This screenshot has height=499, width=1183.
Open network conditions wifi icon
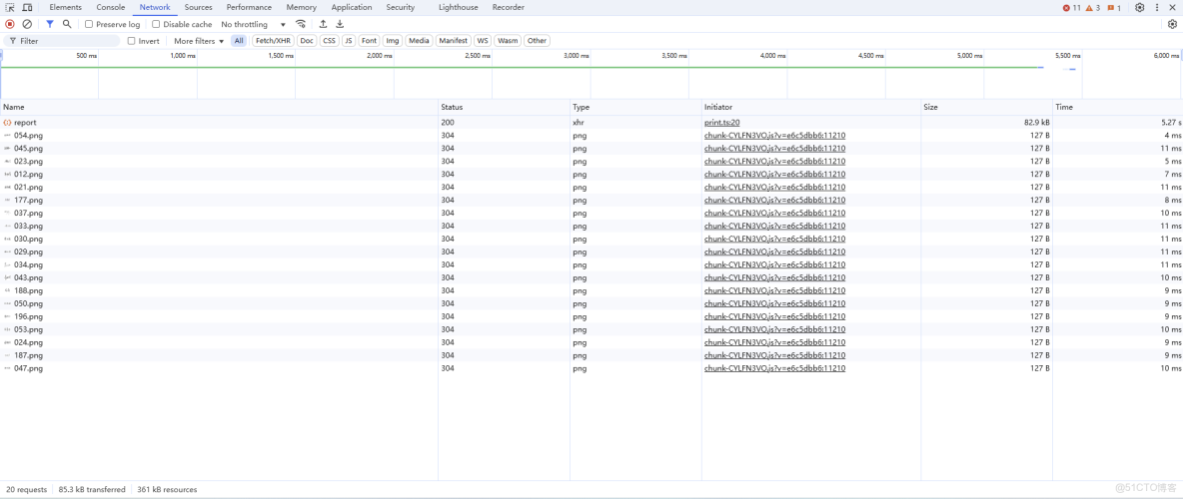pyautogui.click(x=301, y=24)
